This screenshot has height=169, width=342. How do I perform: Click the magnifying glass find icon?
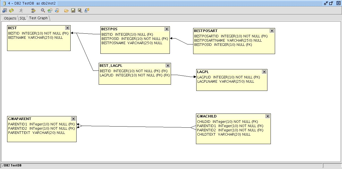(x=43, y=10)
